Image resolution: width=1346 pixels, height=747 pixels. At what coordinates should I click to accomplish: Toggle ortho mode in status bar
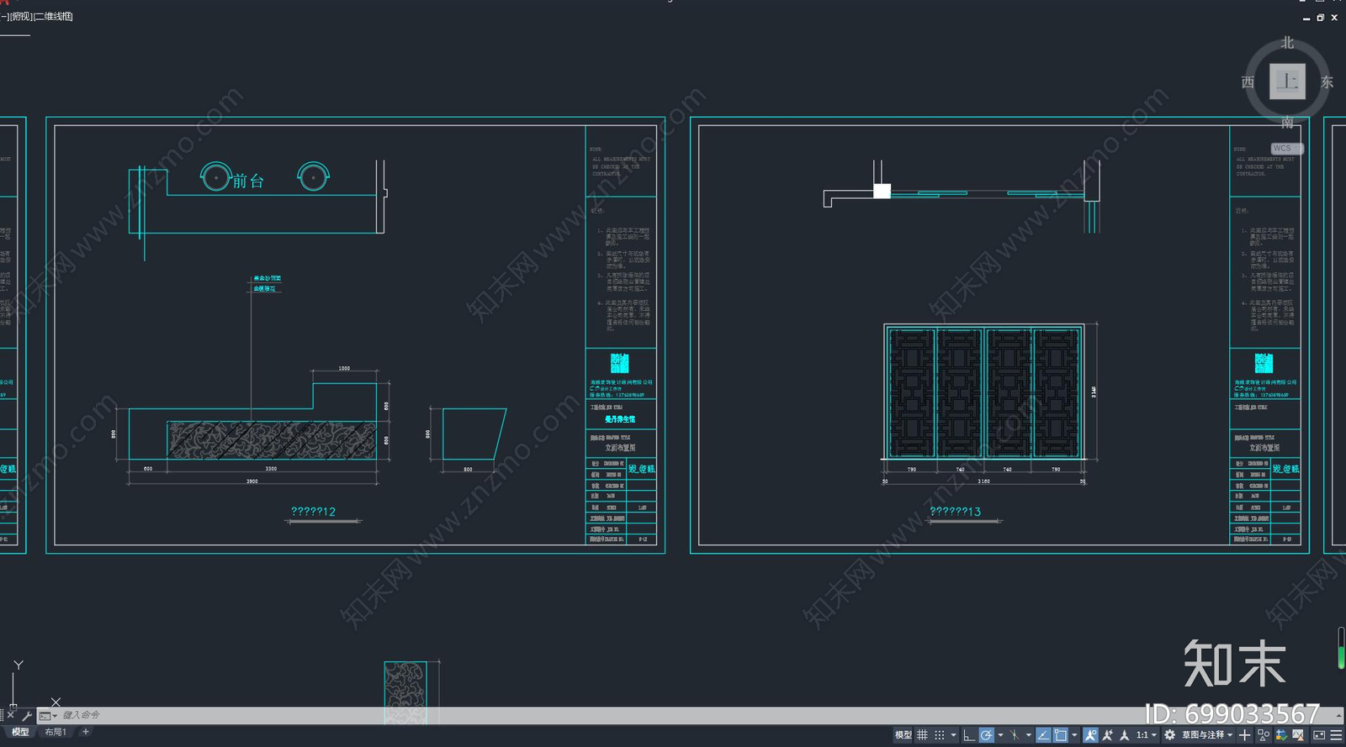(x=969, y=735)
